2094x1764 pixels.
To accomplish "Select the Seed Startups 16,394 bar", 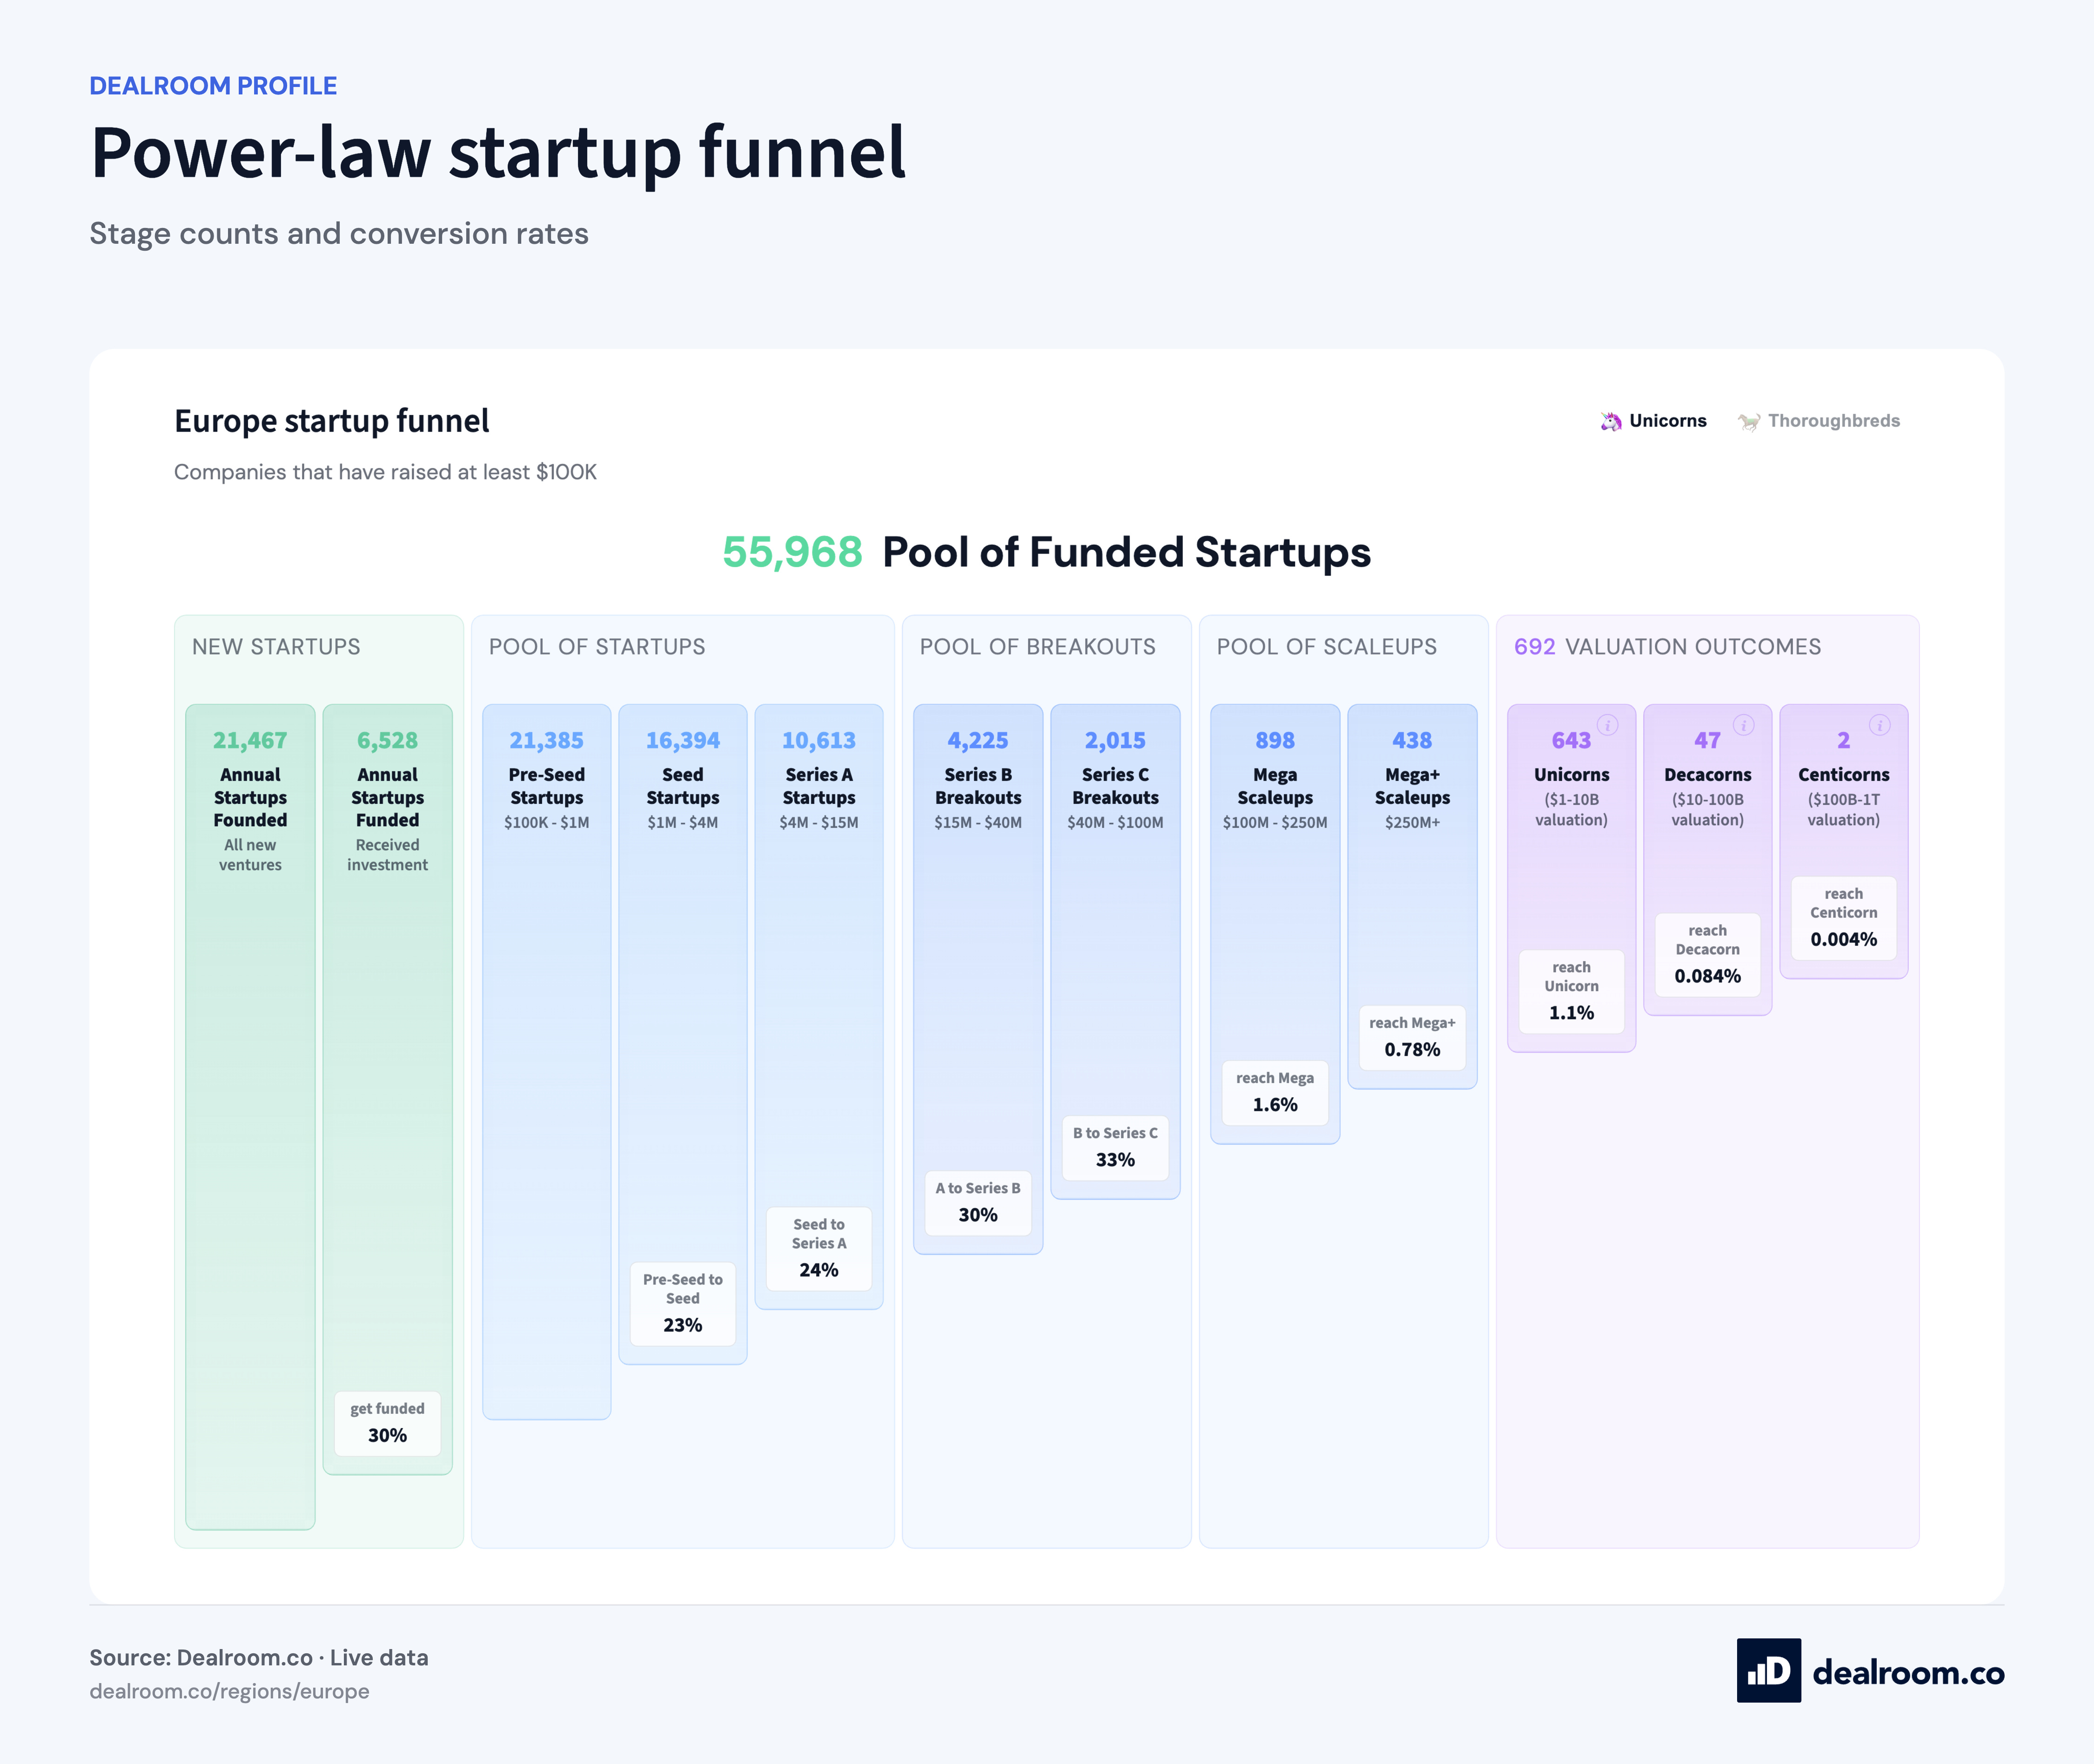I will pyautogui.click(x=682, y=1034).
